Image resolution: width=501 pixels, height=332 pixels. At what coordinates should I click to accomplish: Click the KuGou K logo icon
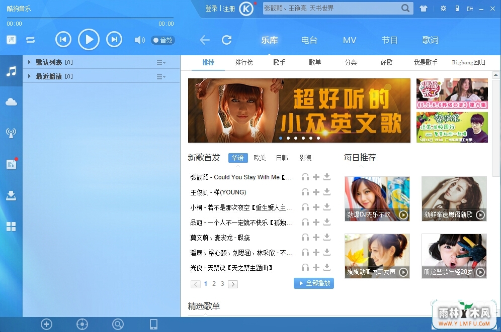point(246,9)
